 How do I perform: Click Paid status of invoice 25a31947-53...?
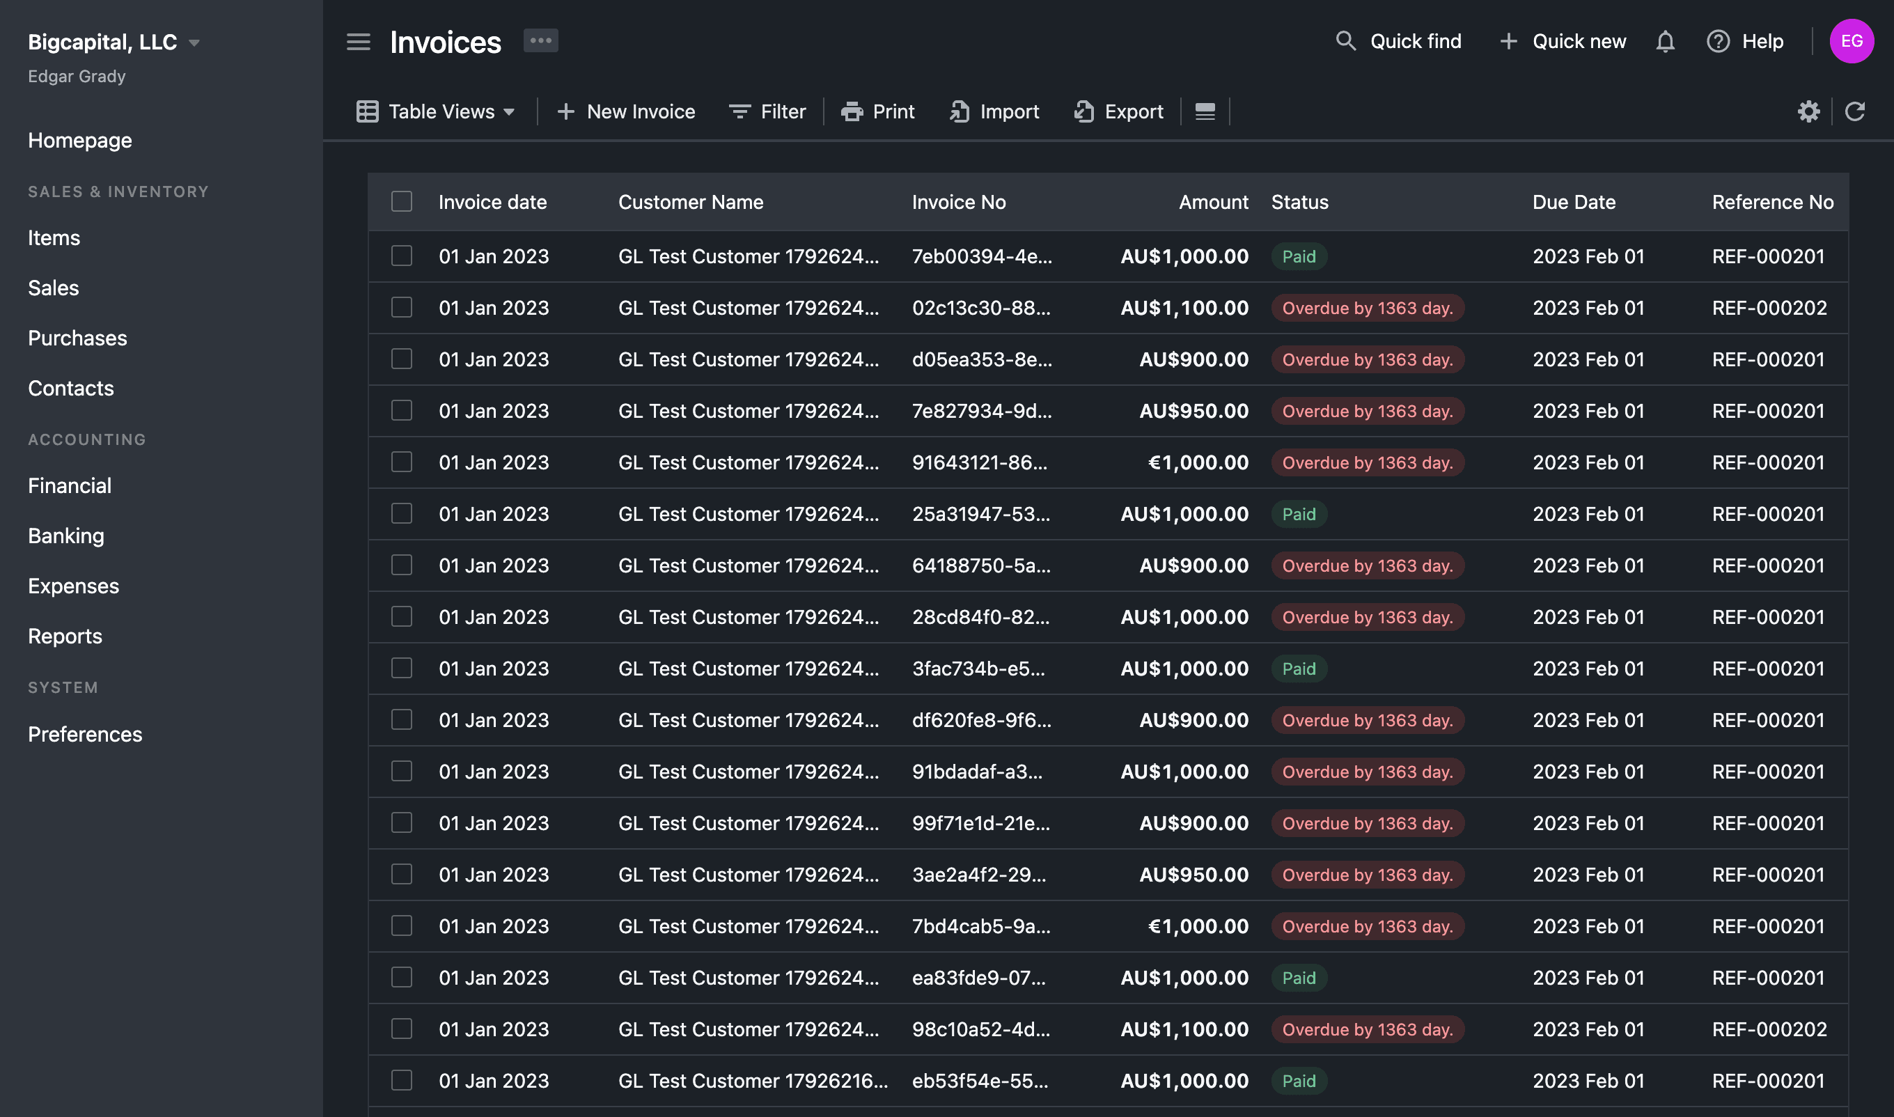[x=1299, y=514]
